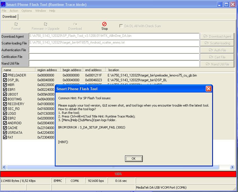Screen dimensions: 238x192
Task: Open the File menu
Action: tap(4, 11)
